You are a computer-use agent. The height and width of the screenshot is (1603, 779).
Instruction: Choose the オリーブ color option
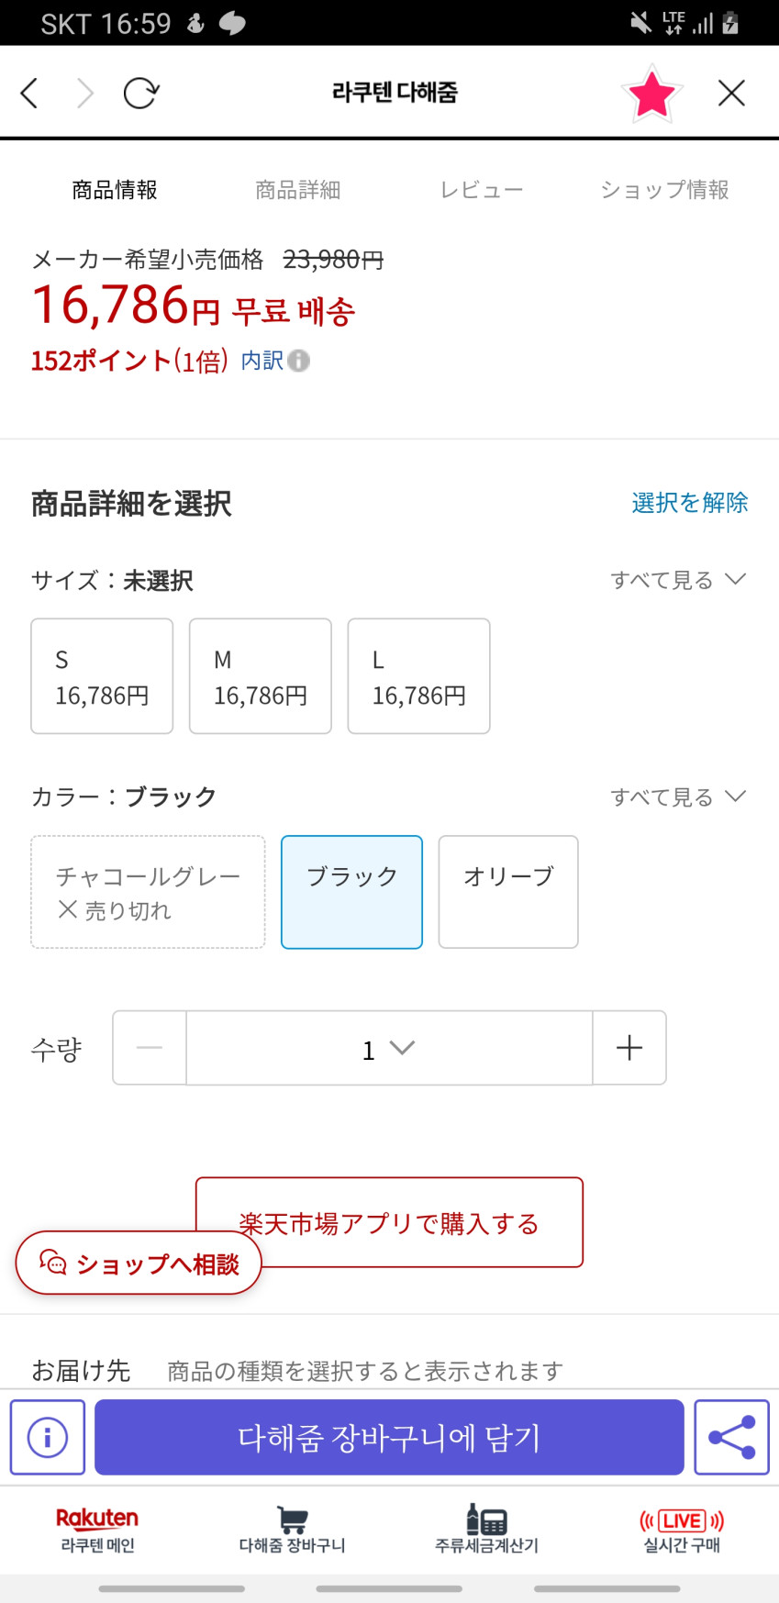point(508,891)
